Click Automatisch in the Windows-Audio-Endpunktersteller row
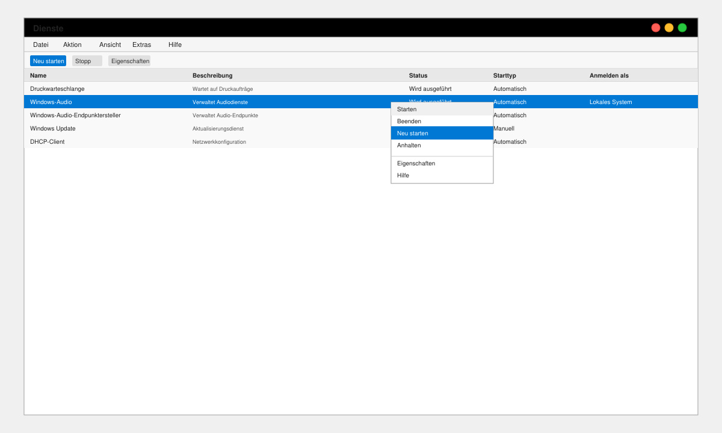 [510, 115]
